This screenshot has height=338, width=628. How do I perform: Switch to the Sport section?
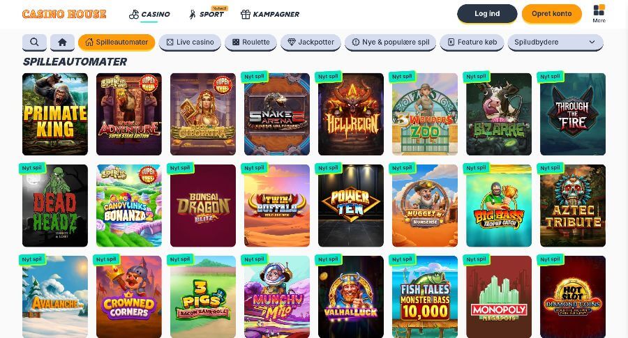(207, 14)
